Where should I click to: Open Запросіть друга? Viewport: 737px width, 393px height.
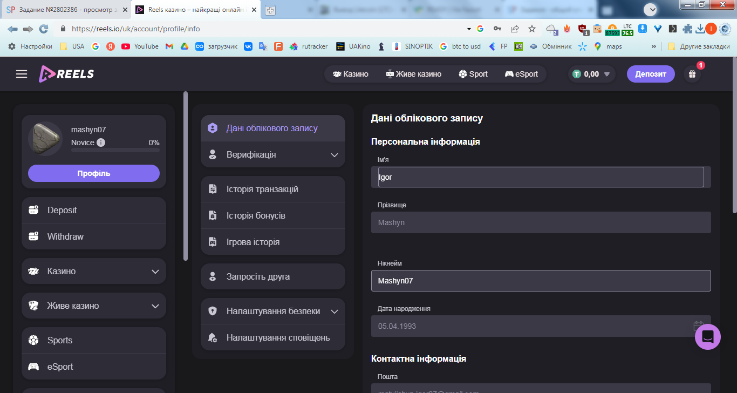[x=273, y=276]
